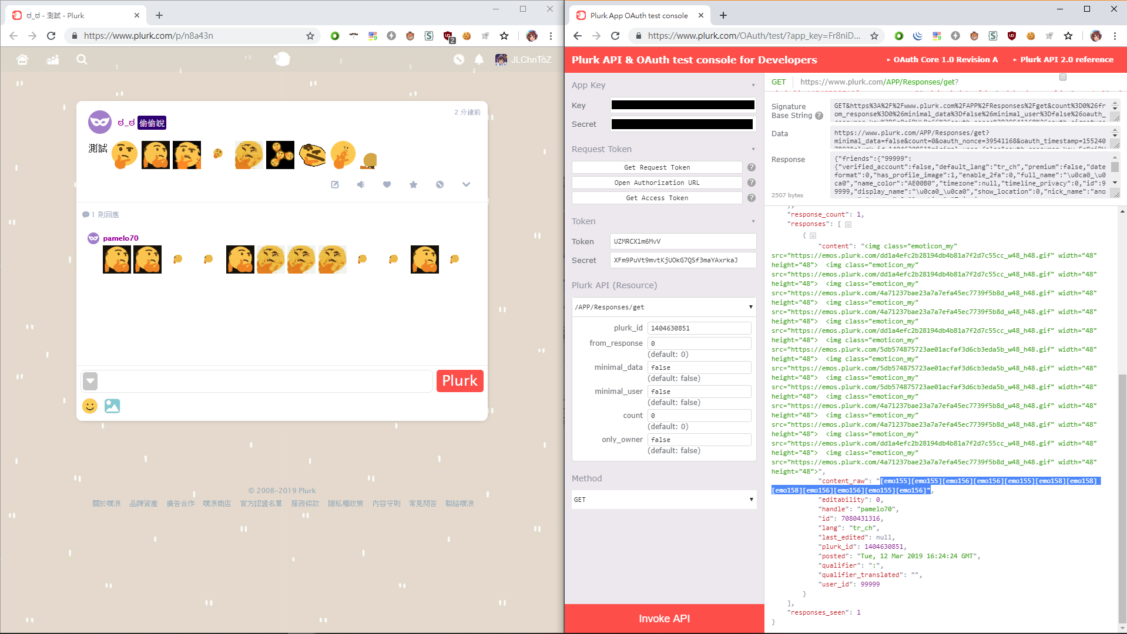Screen dimensions: 1127x634
Task: Switch to the Plurk App OAuth test console tab
Action: tap(639, 16)
